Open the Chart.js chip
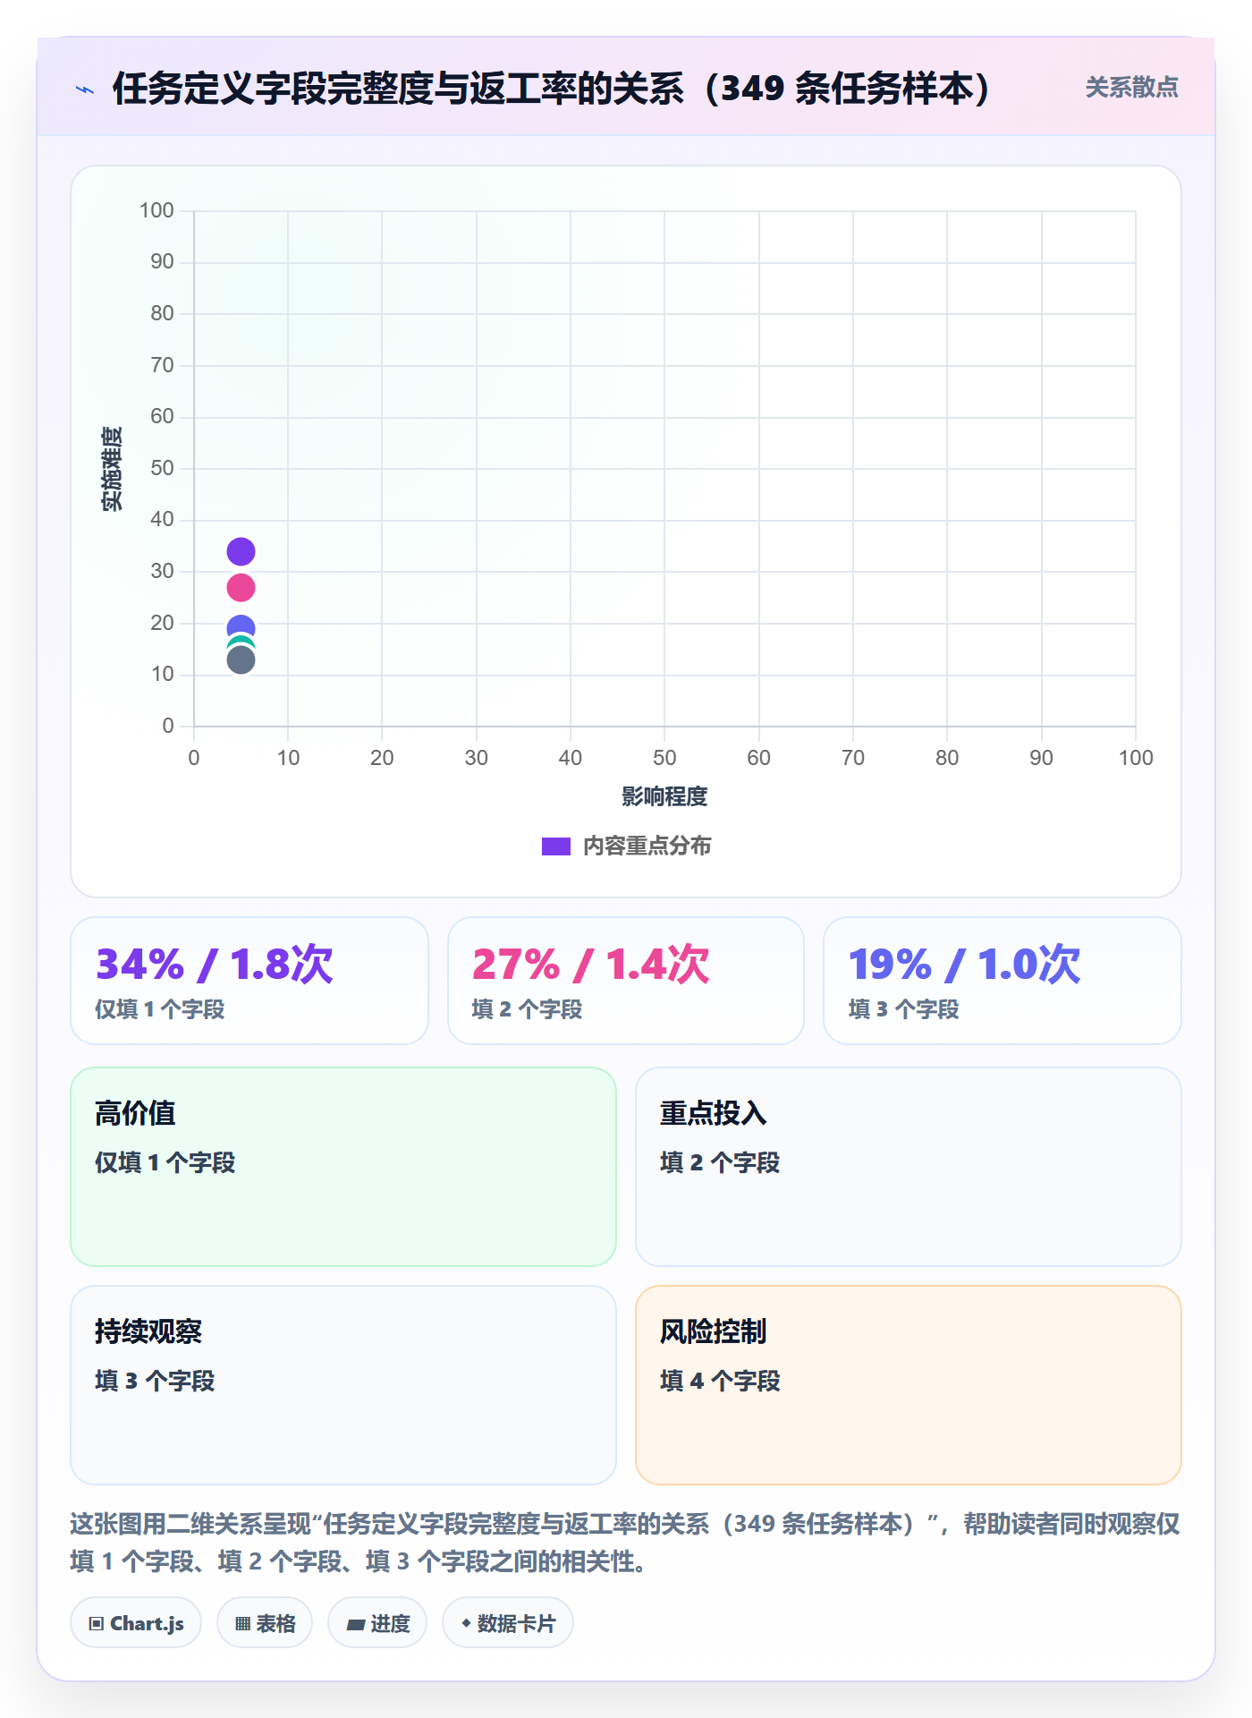 pos(136,1623)
